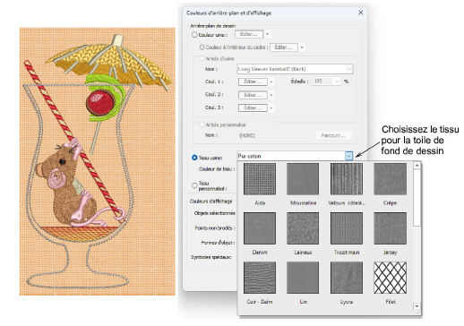This screenshot has width=464, height=326.
Task: Click Éditer button for Coul. 3
Action: click(253, 107)
